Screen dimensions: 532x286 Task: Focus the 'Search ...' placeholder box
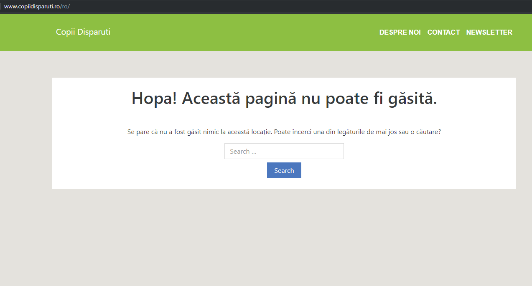click(x=284, y=151)
